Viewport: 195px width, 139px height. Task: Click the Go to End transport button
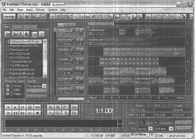click(x=30, y=113)
